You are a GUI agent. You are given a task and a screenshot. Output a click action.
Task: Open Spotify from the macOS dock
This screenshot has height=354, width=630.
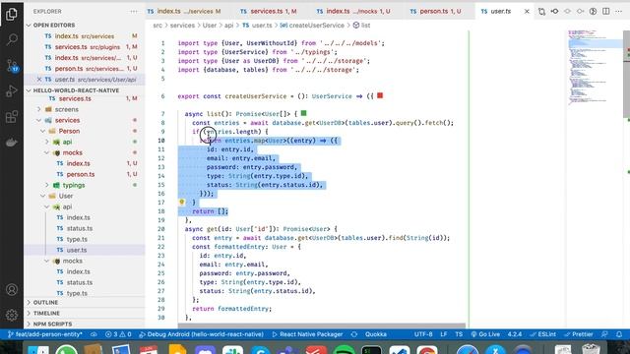click(345, 351)
